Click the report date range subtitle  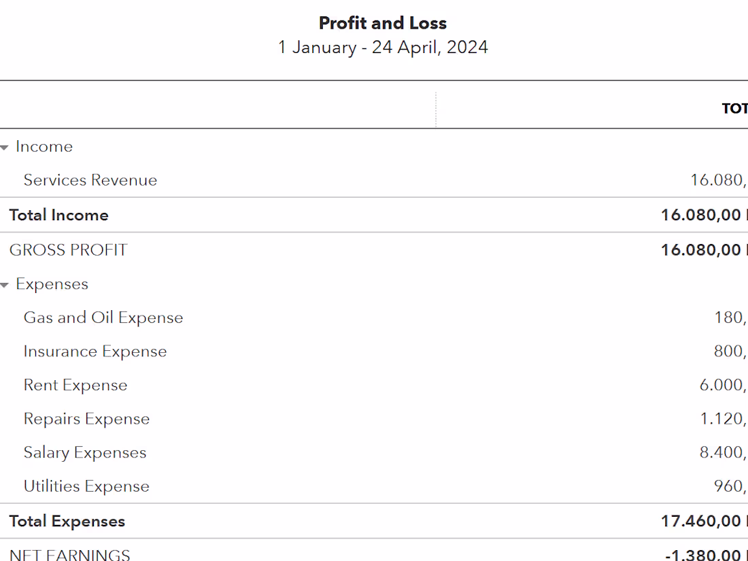coord(383,48)
